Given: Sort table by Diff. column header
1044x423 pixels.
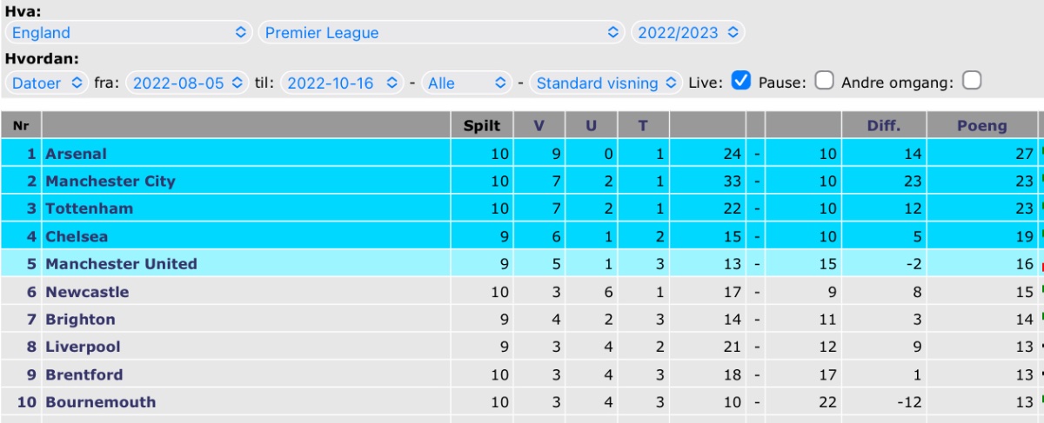Looking at the screenshot, I should pyautogui.click(x=884, y=125).
